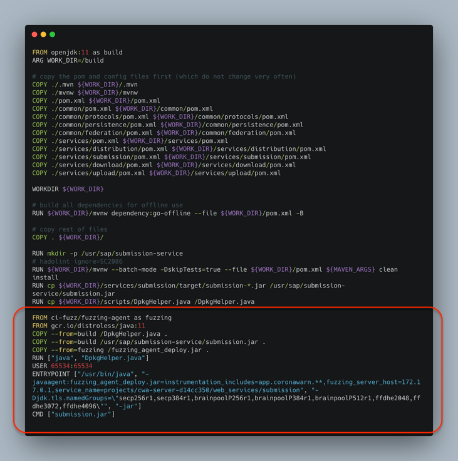Click the comment 'hadolint ignore=SC2086'

[77, 261]
